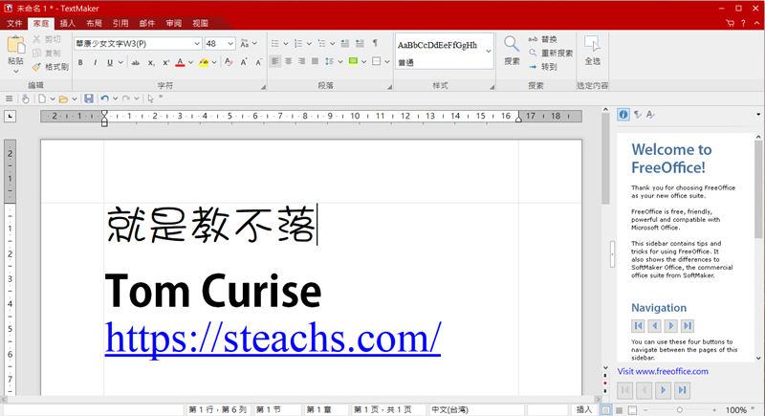
Task: Click the subscript icon in ribbon
Action: point(151,63)
